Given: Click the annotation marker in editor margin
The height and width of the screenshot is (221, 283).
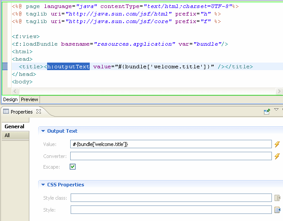Looking at the screenshot, I should click(5, 67).
